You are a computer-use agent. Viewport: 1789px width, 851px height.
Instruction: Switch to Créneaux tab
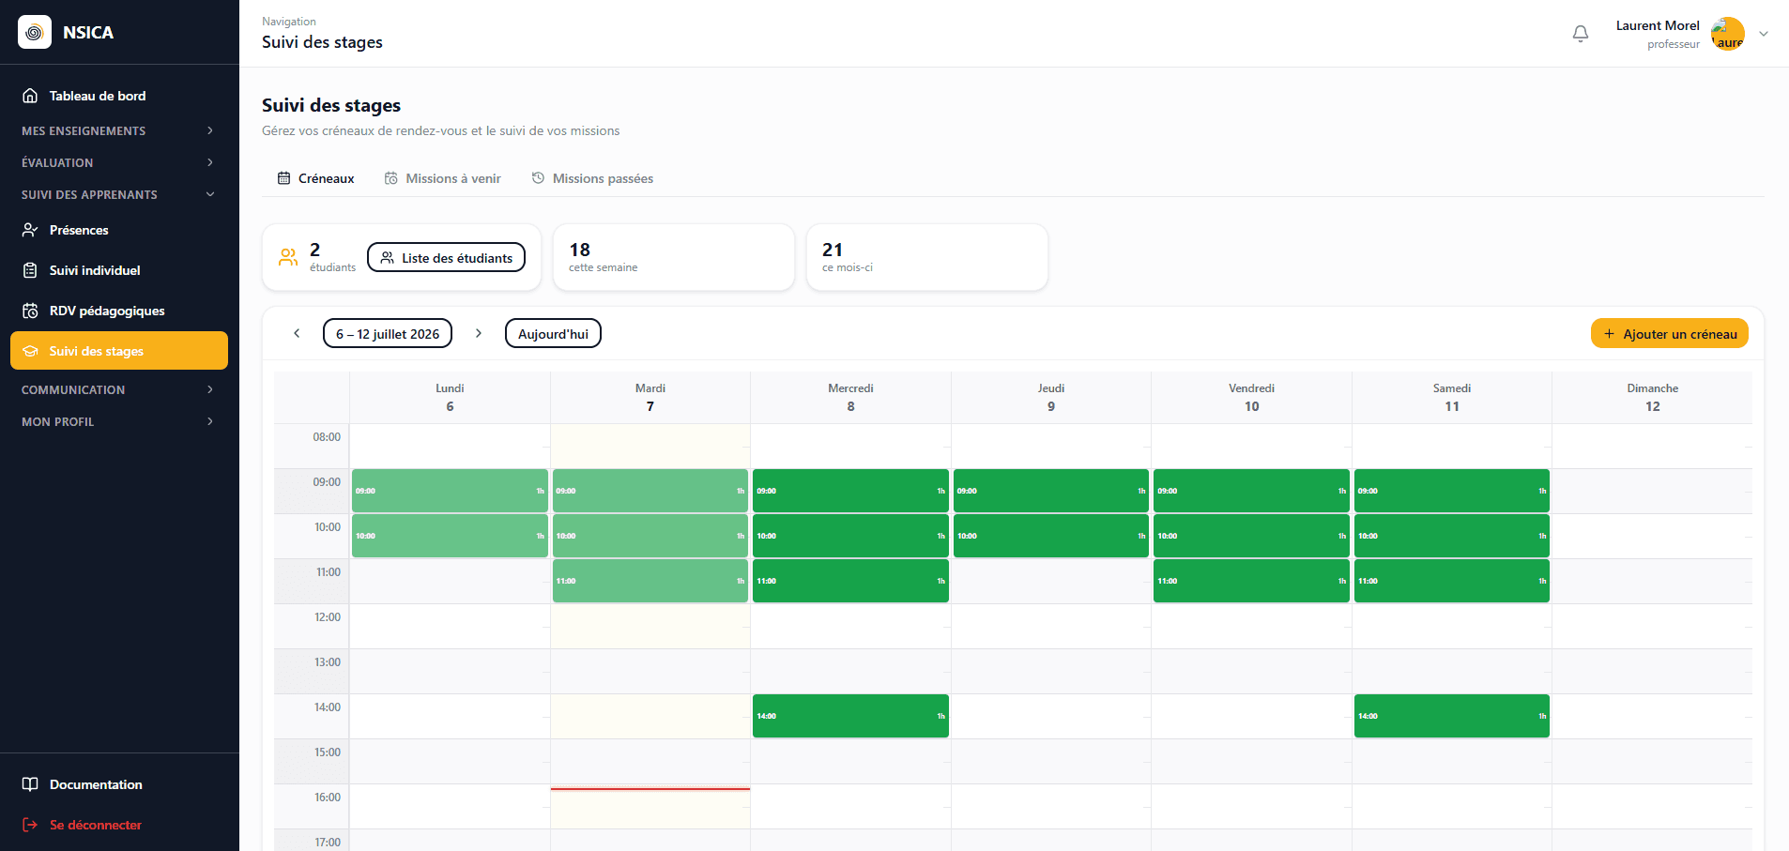tap(316, 178)
